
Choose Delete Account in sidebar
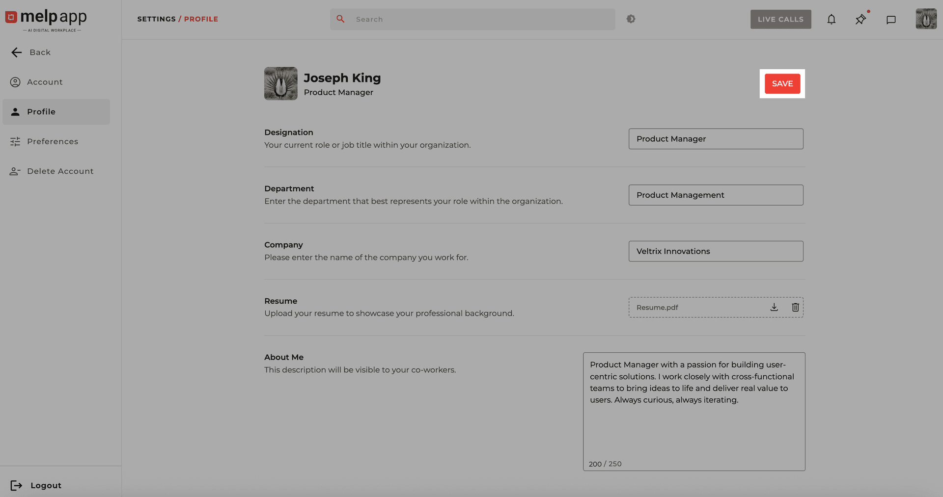(60, 171)
